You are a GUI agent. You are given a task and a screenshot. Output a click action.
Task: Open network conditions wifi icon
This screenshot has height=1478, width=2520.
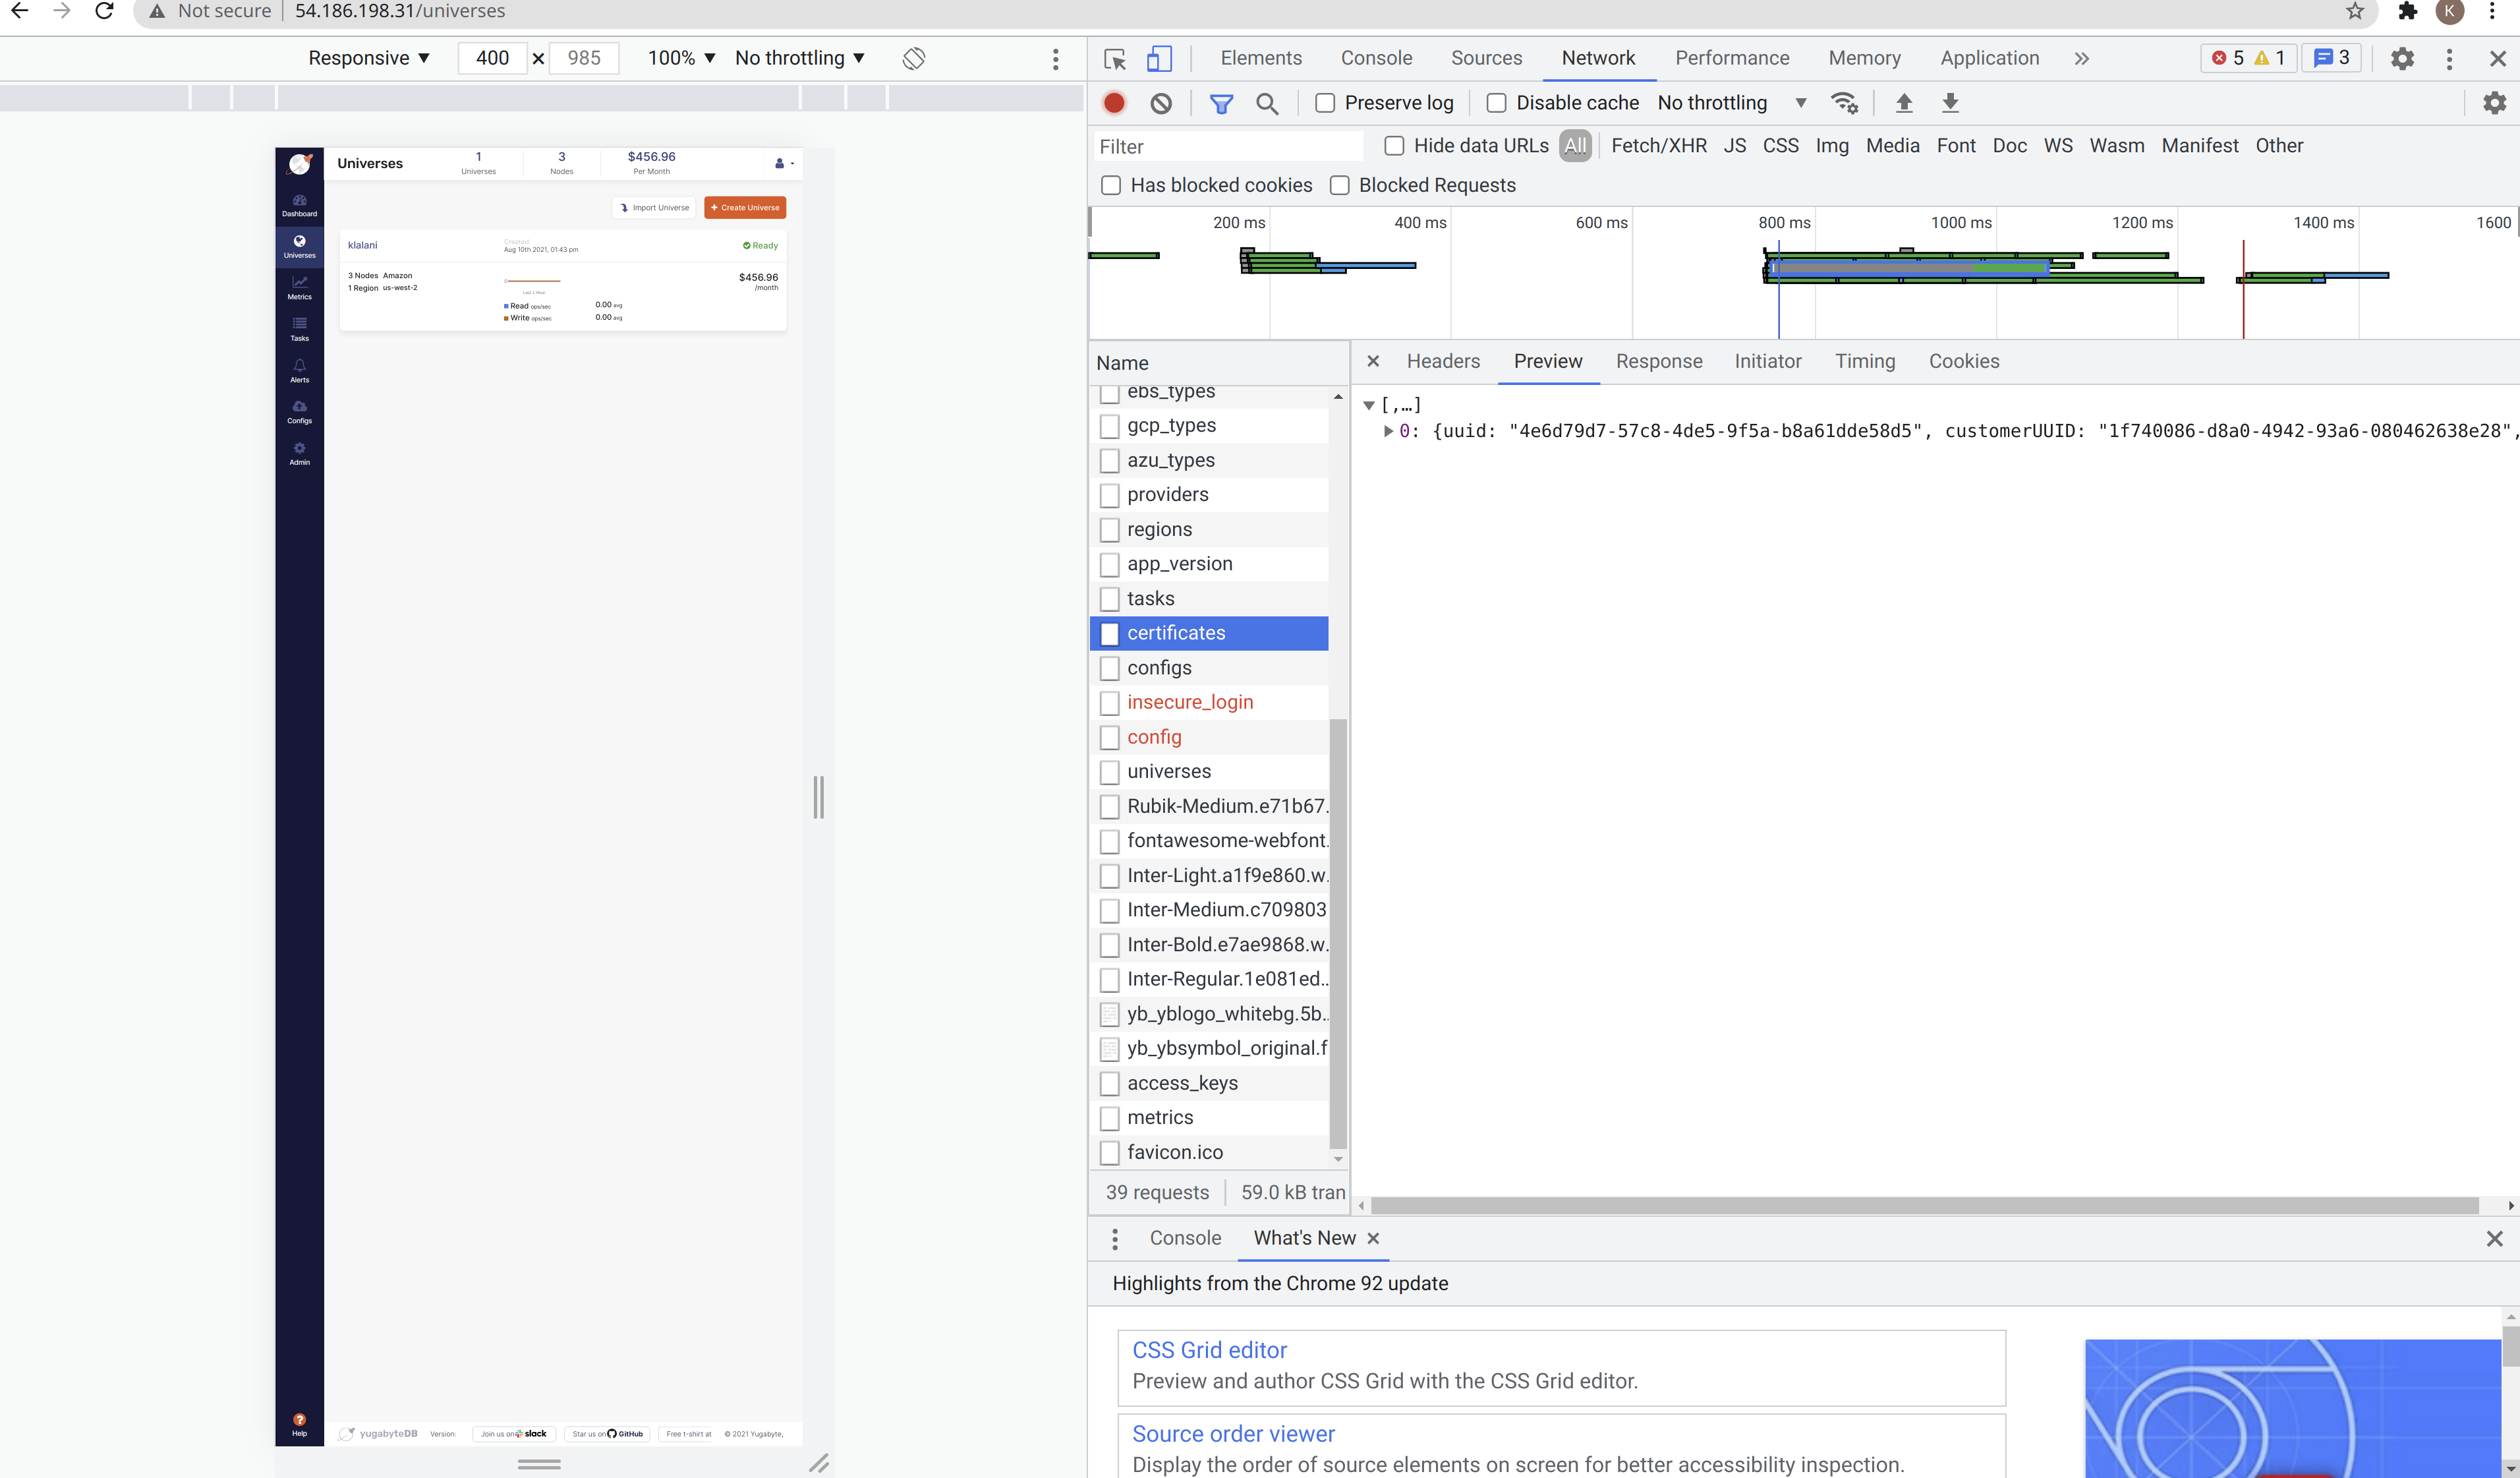click(1844, 103)
